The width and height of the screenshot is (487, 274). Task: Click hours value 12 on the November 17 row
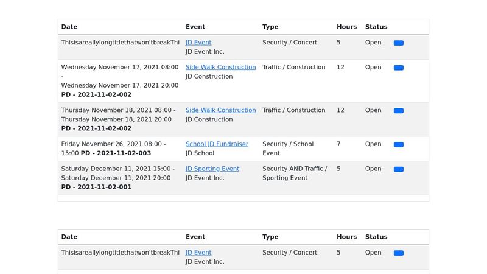340,67
